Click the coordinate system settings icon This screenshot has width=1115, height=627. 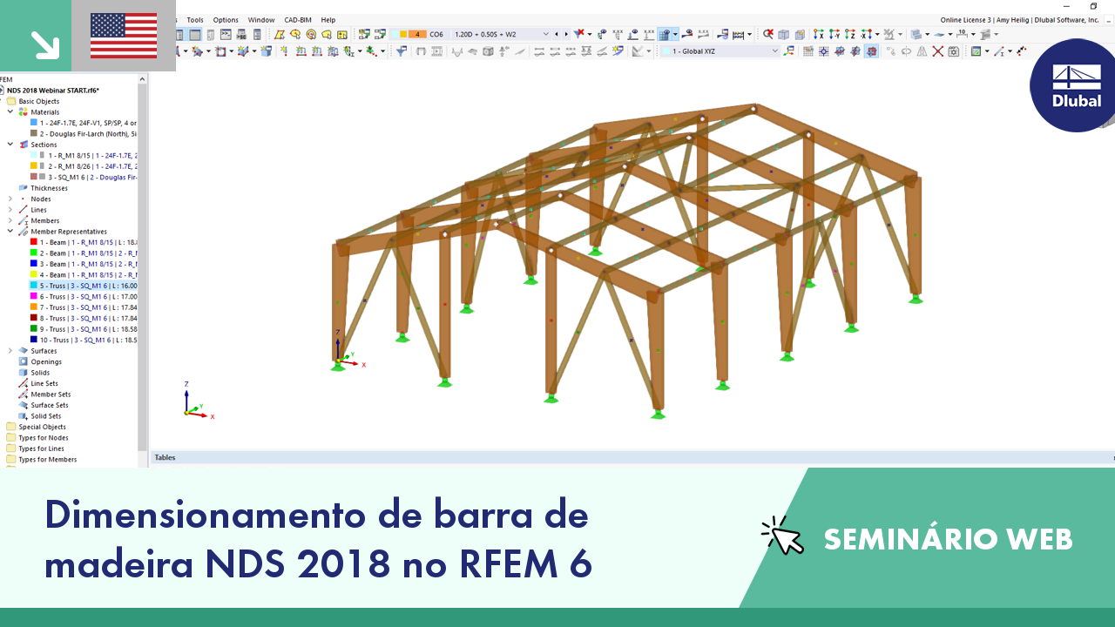point(789,51)
